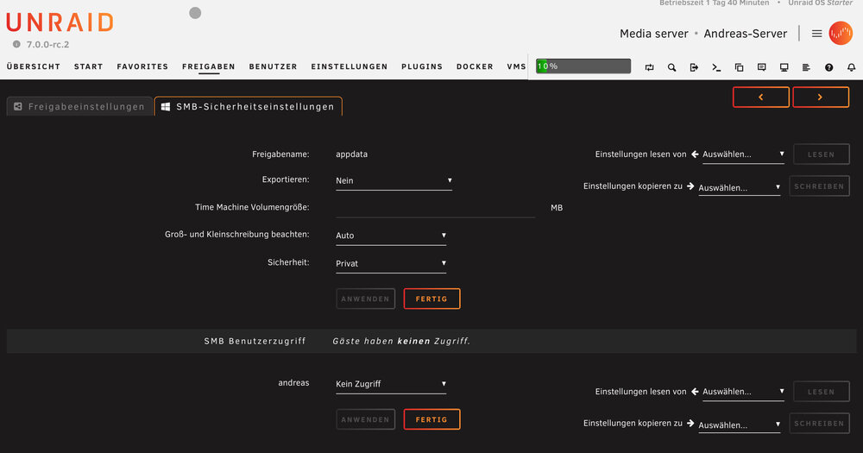Open the ÜBERSICHT menu

pyautogui.click(x=34, y=66)
